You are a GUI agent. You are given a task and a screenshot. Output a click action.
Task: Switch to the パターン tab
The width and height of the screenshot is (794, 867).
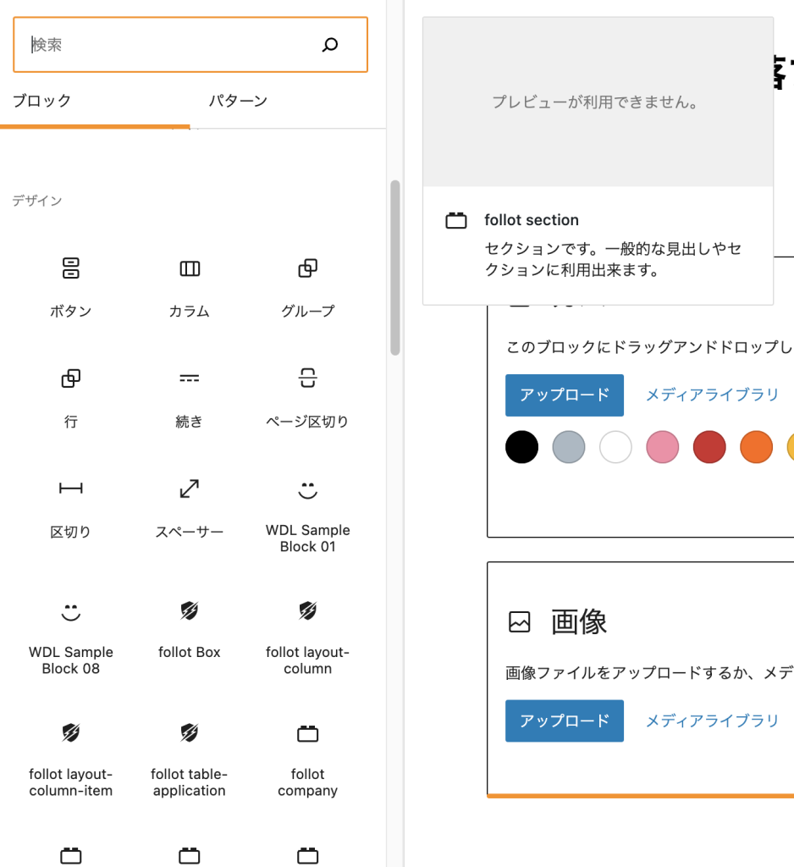pyautogui.click(x=238, y=101)
